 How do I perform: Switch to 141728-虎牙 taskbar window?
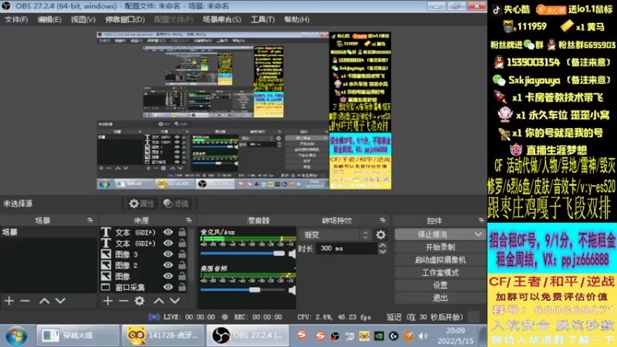(163, 335)
